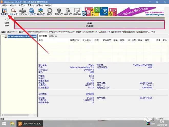Switch to the Browse Files (浏览文件) tab
169x127 pixels.
[53, 36]
